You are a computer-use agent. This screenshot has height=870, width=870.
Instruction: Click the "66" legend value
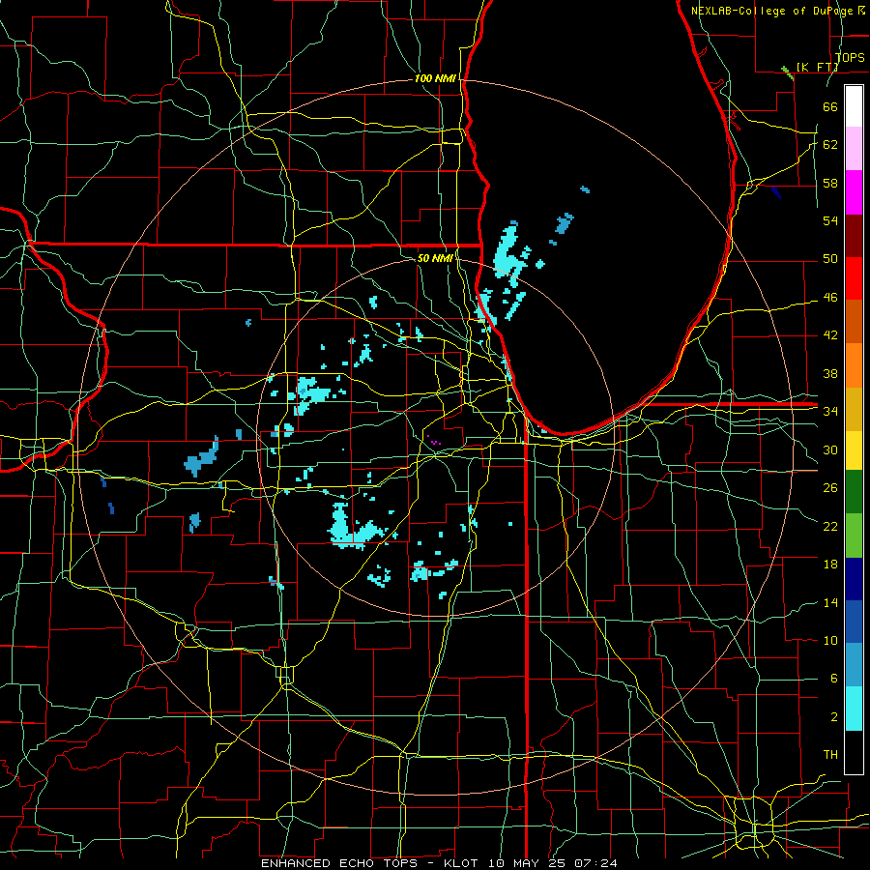pyautogui.click(x=830, y=106)
